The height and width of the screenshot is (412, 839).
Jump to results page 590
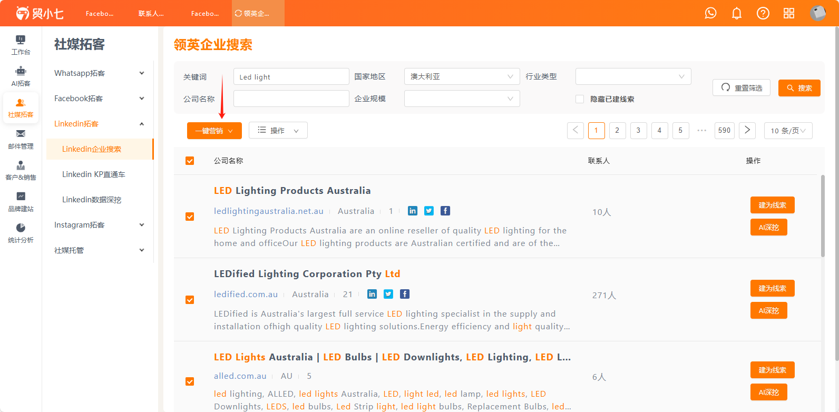(x=725, y=130)
